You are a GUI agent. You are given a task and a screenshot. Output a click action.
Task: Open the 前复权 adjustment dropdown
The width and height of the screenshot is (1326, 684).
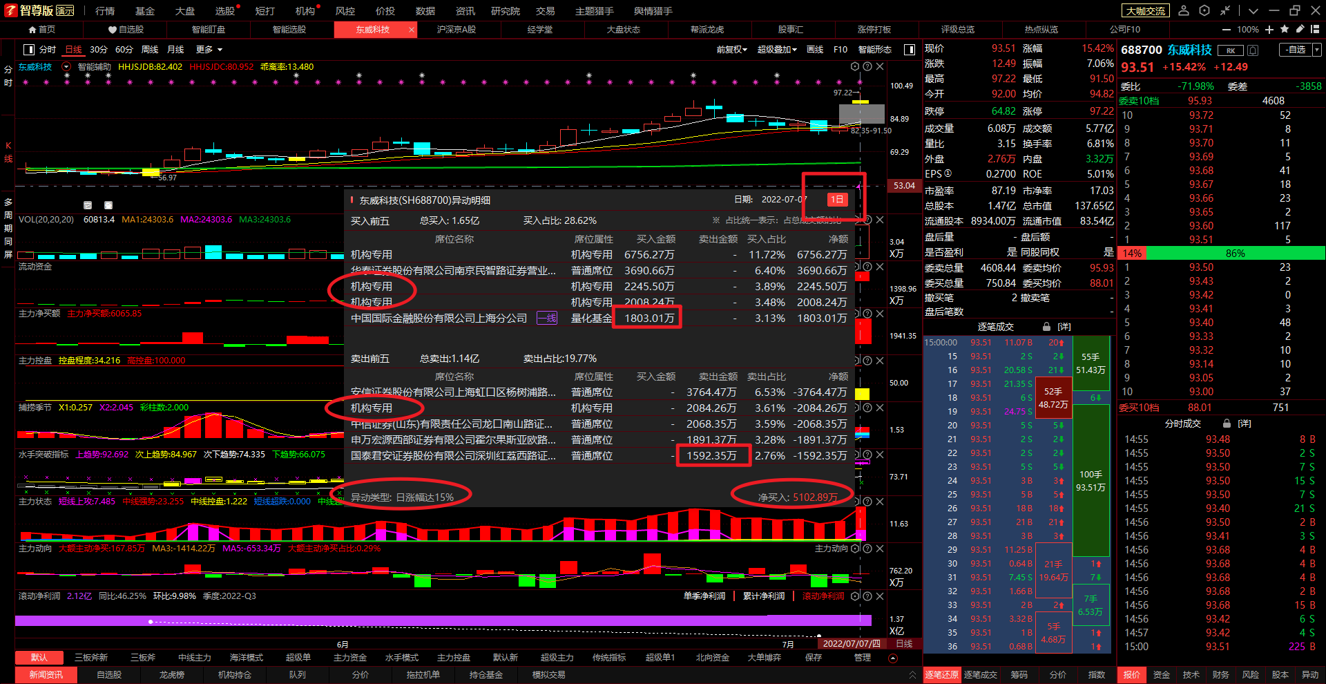pos(731,50)
